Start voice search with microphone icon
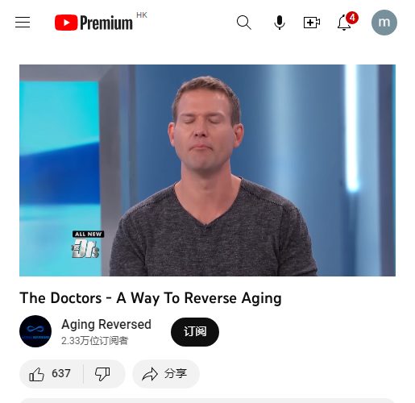This screenshot has height=403, width=415. pos(280,23)
